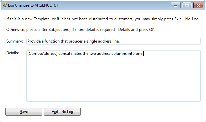Place cursor on [ComboAddress] in Details

[42, 54]
